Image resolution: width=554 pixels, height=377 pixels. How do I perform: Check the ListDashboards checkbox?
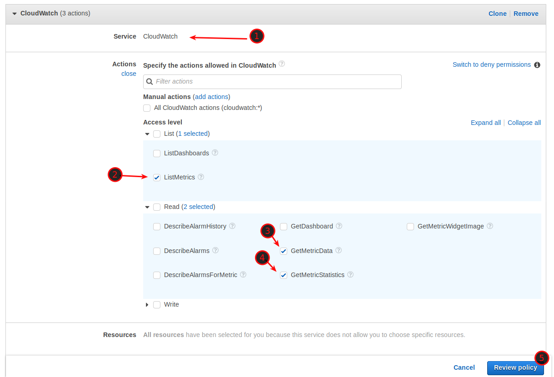point(157,154)
